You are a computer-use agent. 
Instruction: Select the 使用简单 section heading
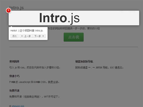(x=14, y=61)
